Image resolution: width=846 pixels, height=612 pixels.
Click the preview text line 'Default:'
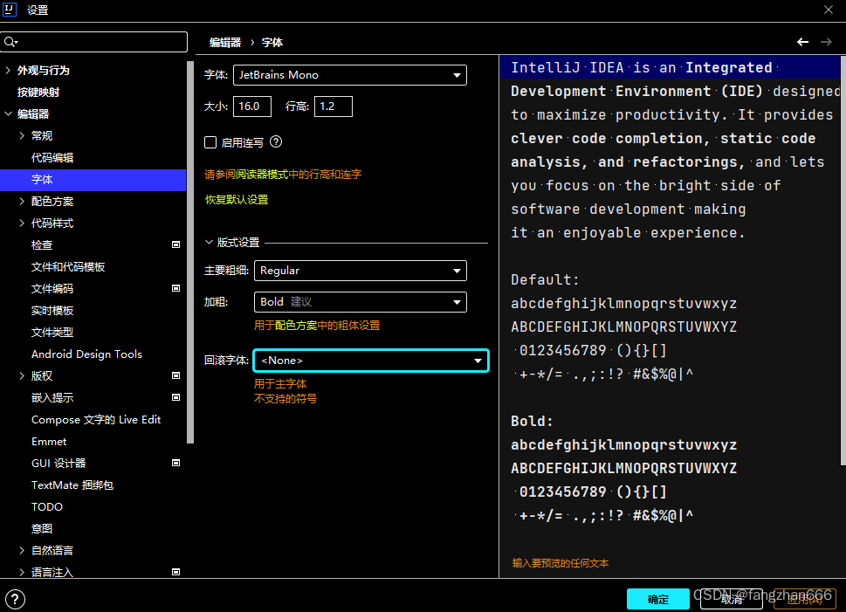click(x=545, y=279)
